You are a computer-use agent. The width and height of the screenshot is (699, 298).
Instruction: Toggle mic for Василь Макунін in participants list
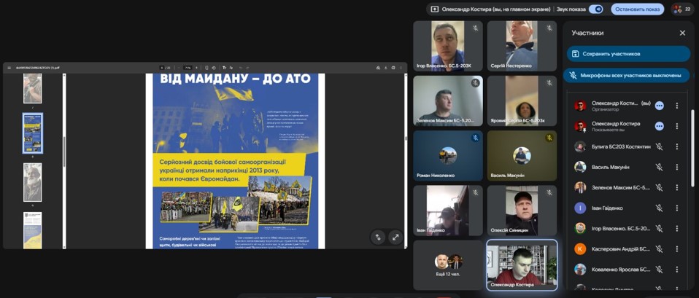(x=659, y=167)
